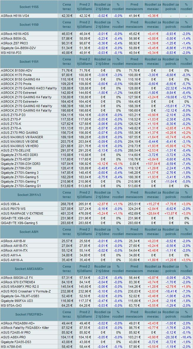Select the Socket 1150 section header
The width and height of the screenshot is (193, 349).
pos(29,25)
